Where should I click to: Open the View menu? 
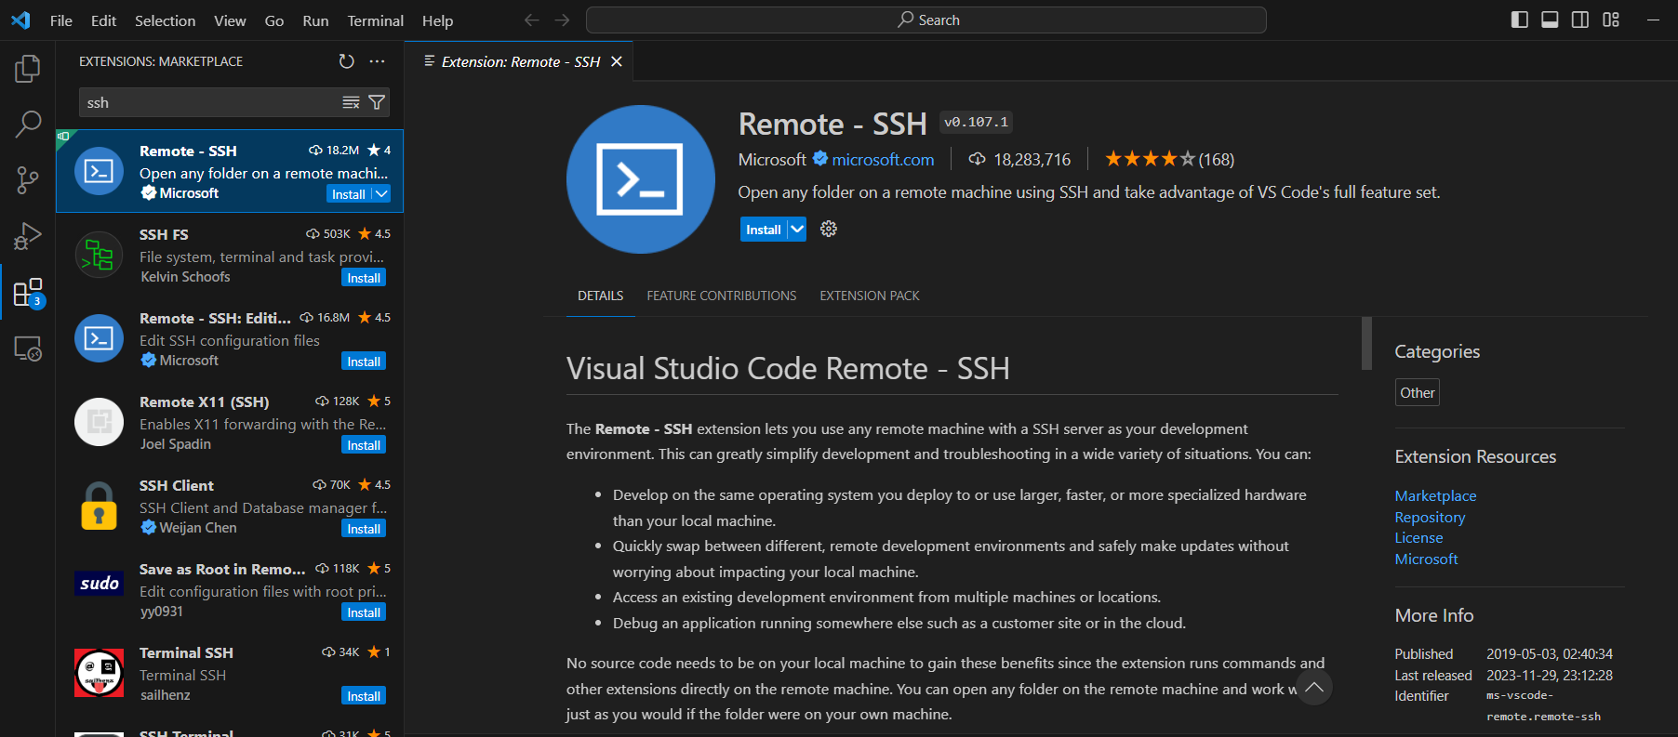tap(230, 20)
